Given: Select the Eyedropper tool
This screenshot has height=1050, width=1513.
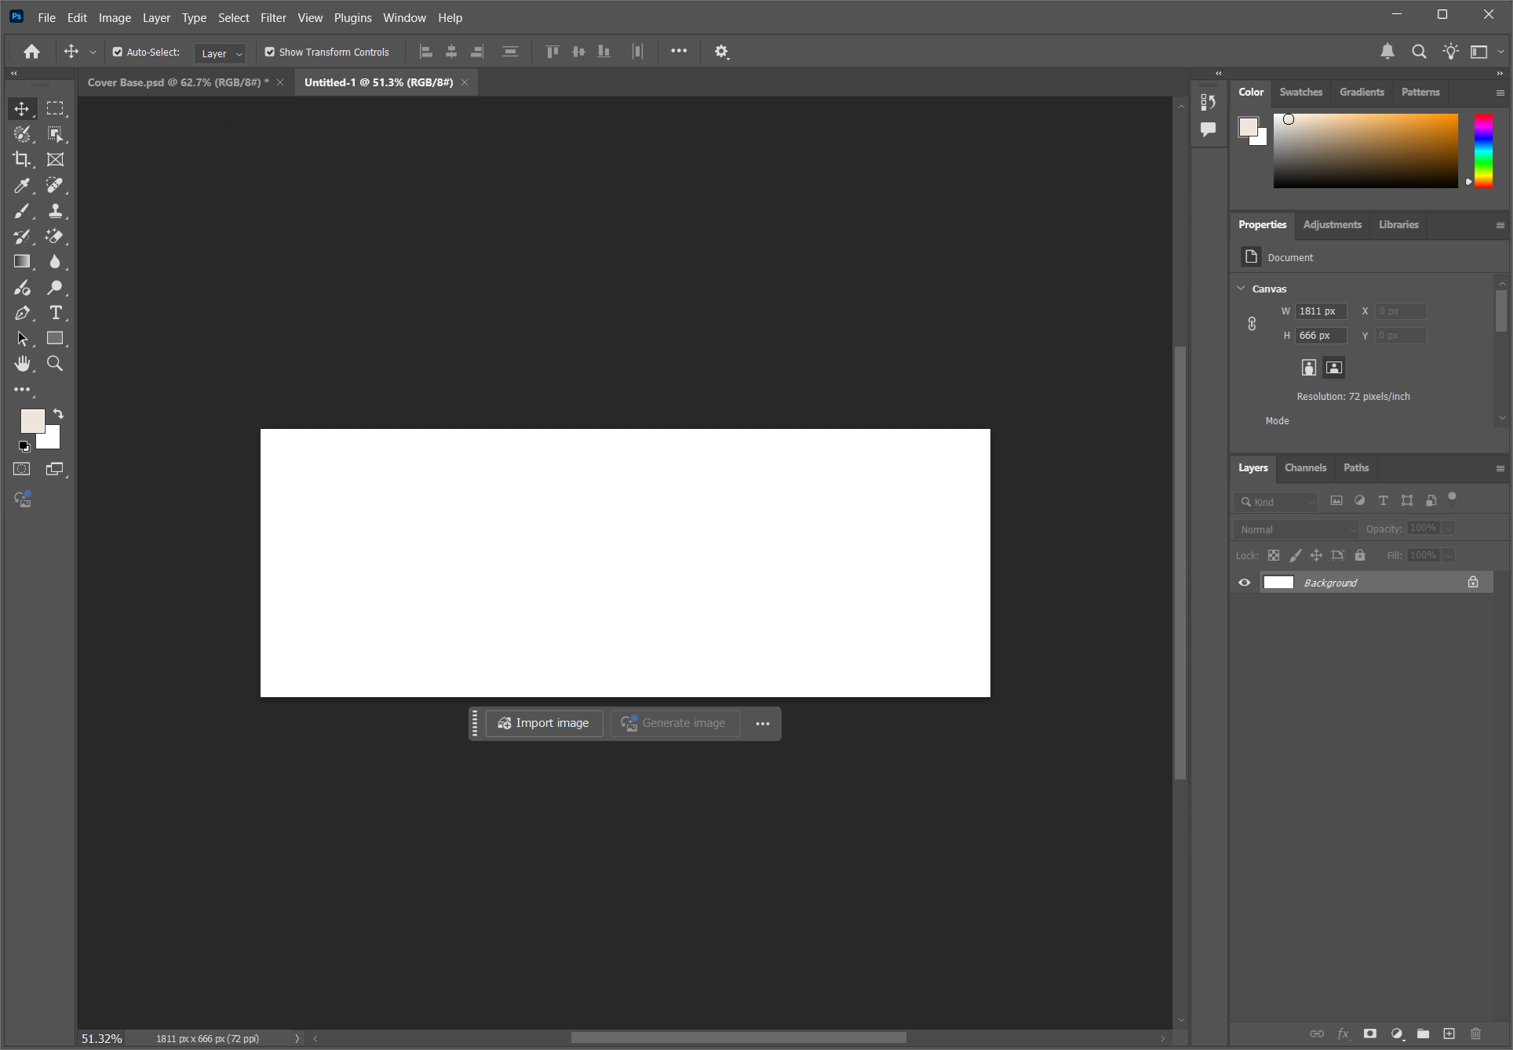Looking at the screenshot, I should tap(21, 185).
